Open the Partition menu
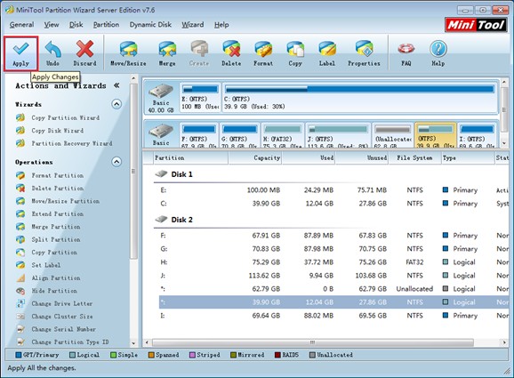Image resolution: width=514 pixels, height=378 pixels. [x=106, y=25]
